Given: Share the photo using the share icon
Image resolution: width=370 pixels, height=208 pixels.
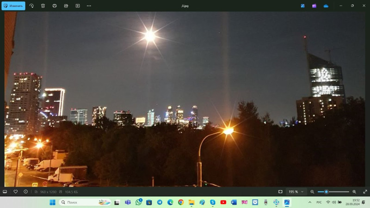Looking at the screenshot, I should 66,6.
